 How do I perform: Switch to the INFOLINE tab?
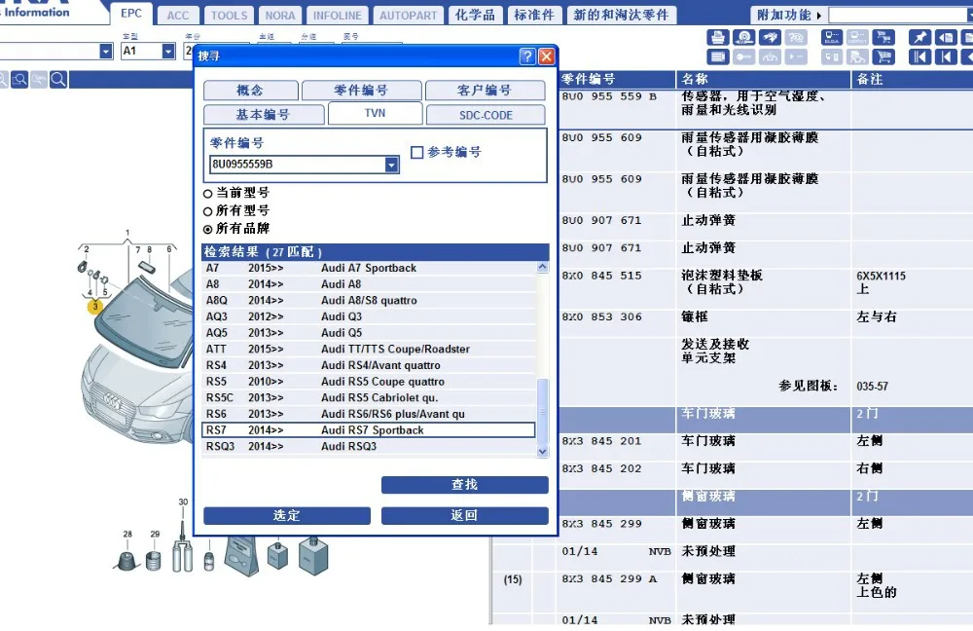pyautogui.click(x=337, y=16)
